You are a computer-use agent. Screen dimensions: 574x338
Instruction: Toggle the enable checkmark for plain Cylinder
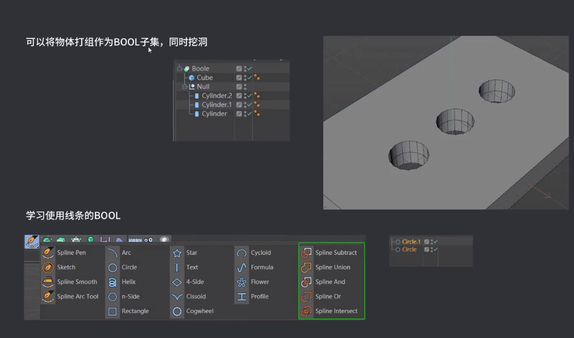coord(250,114)
